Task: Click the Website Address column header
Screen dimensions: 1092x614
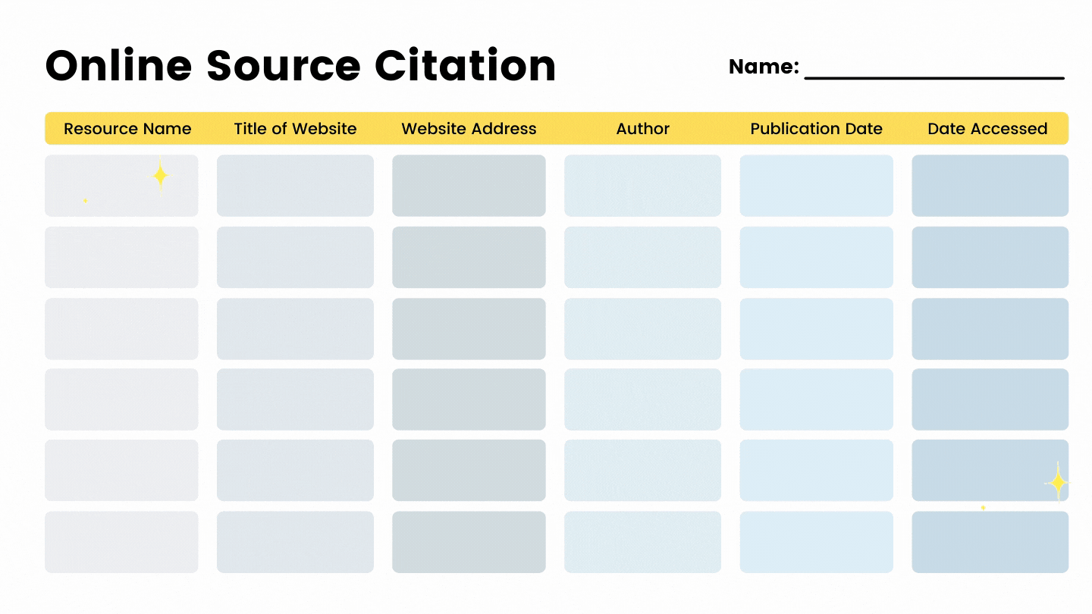Action: click(469, 129)
